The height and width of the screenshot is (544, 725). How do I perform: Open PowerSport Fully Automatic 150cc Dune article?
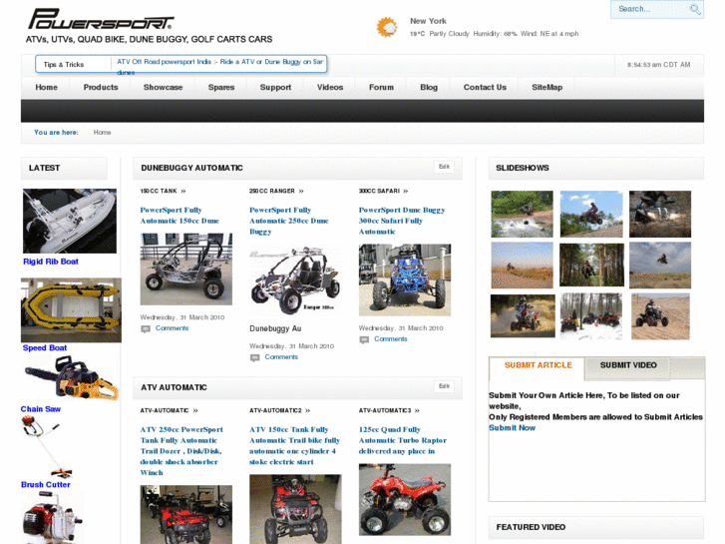180,216
